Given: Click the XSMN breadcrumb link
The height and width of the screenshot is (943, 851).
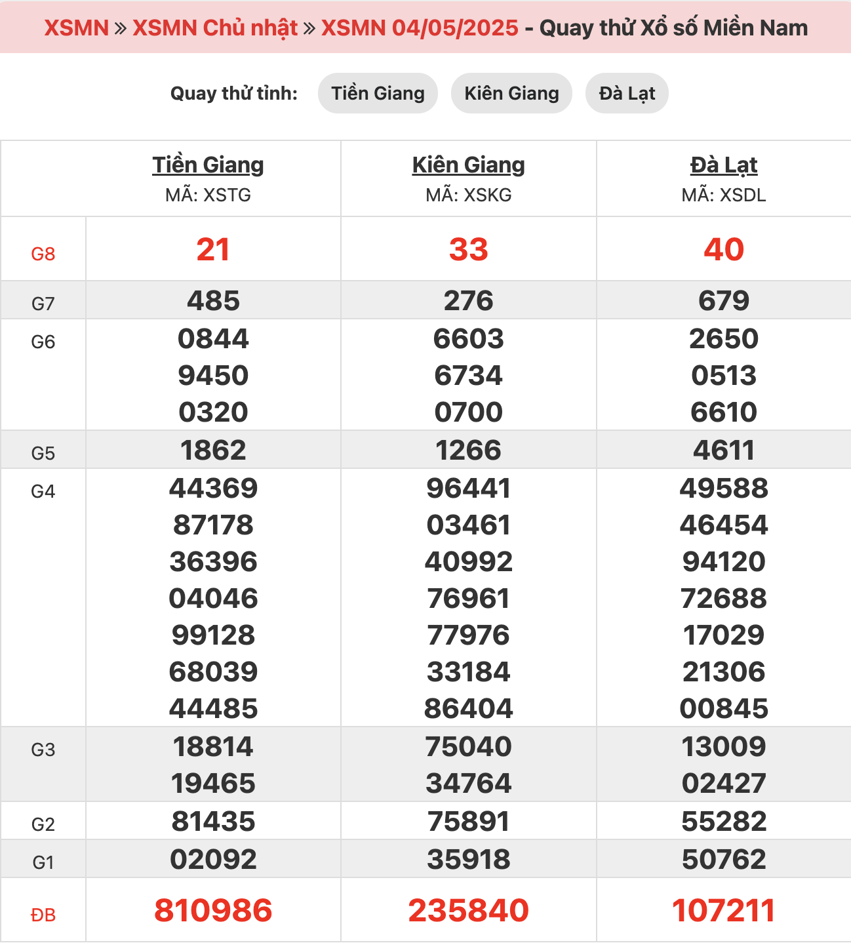Looking at the screenshot, I should [x=76, y=28].
